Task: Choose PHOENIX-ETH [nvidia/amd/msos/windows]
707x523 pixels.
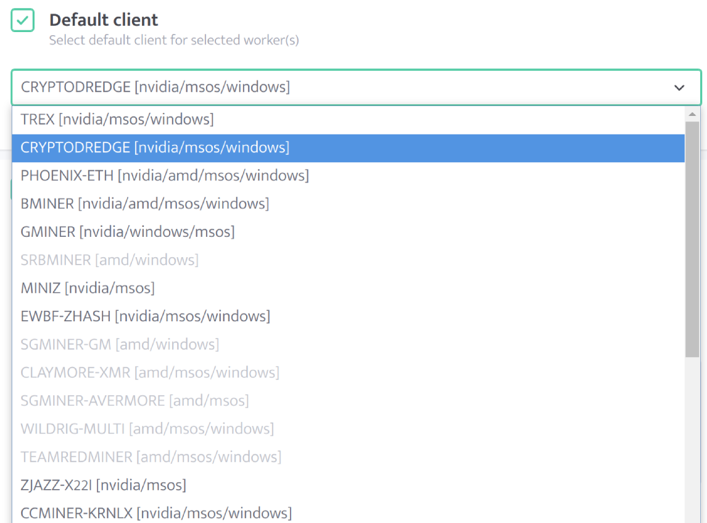Action: pos(348,176)
